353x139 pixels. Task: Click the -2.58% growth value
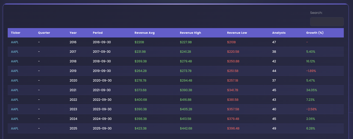point(312,109)
